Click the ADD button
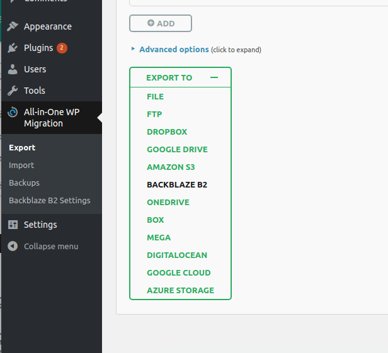Viewport: 388px width, 353px height. [x=161, y=23]
